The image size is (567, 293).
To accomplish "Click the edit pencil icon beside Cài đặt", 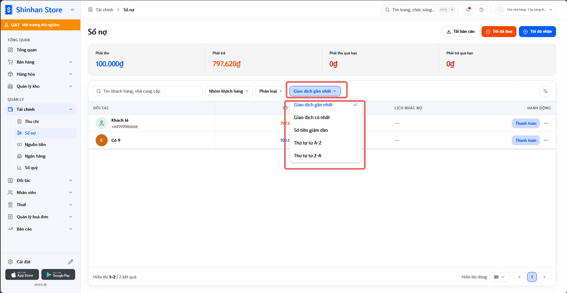I will click(70, 262).
